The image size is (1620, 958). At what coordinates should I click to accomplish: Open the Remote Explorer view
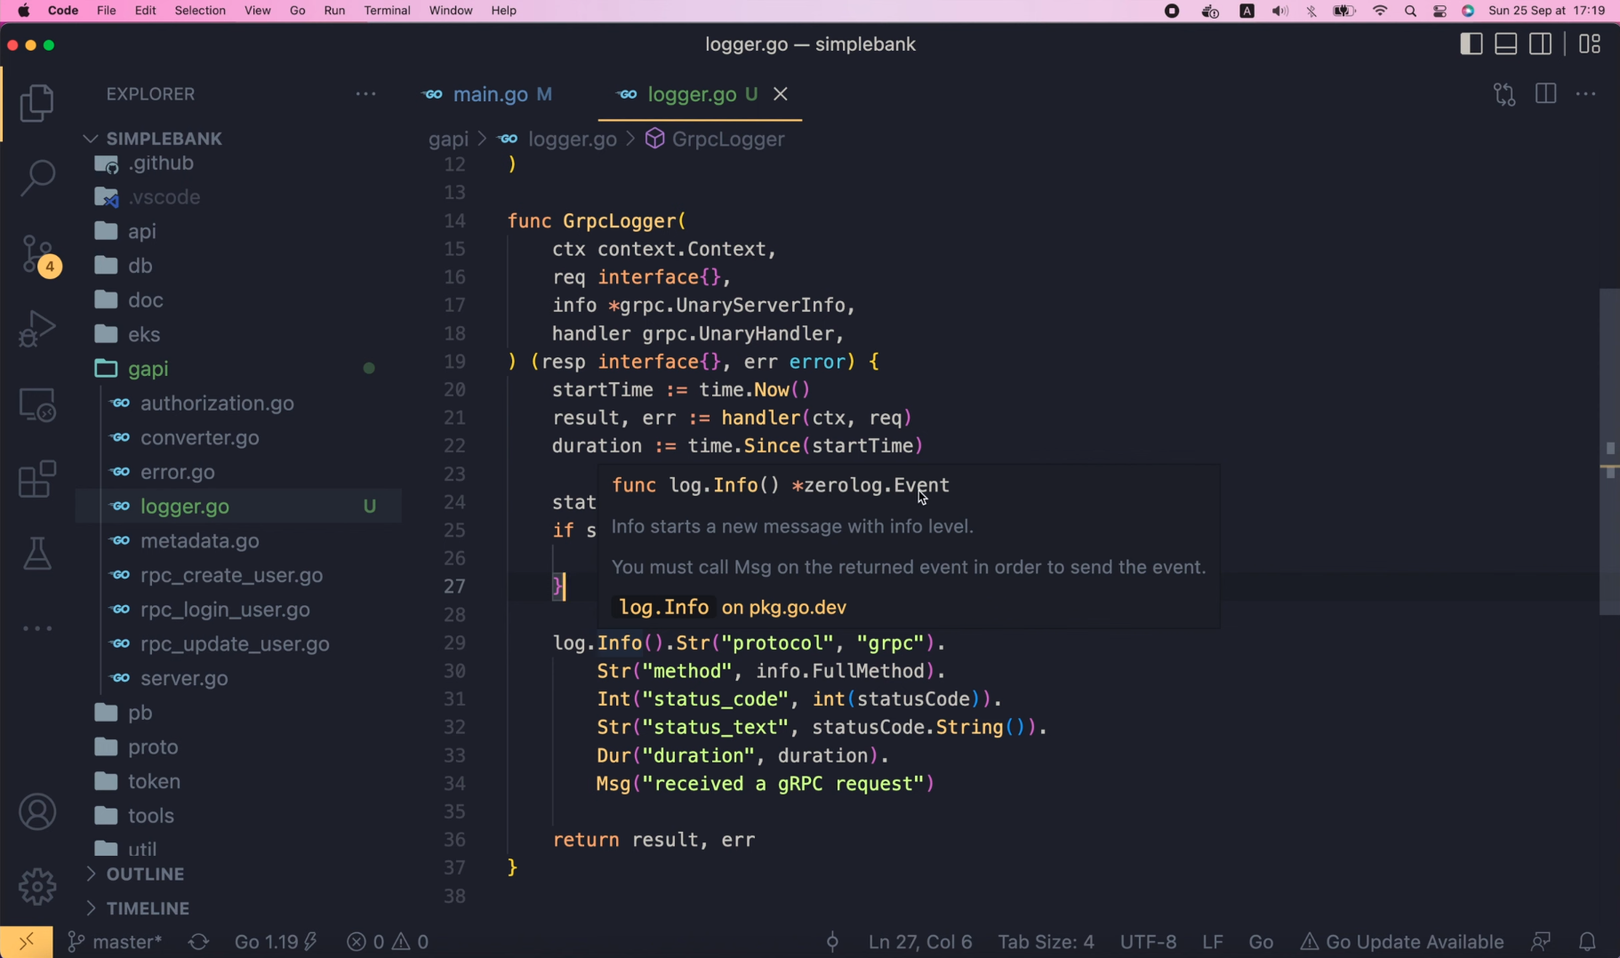(37, 405)
